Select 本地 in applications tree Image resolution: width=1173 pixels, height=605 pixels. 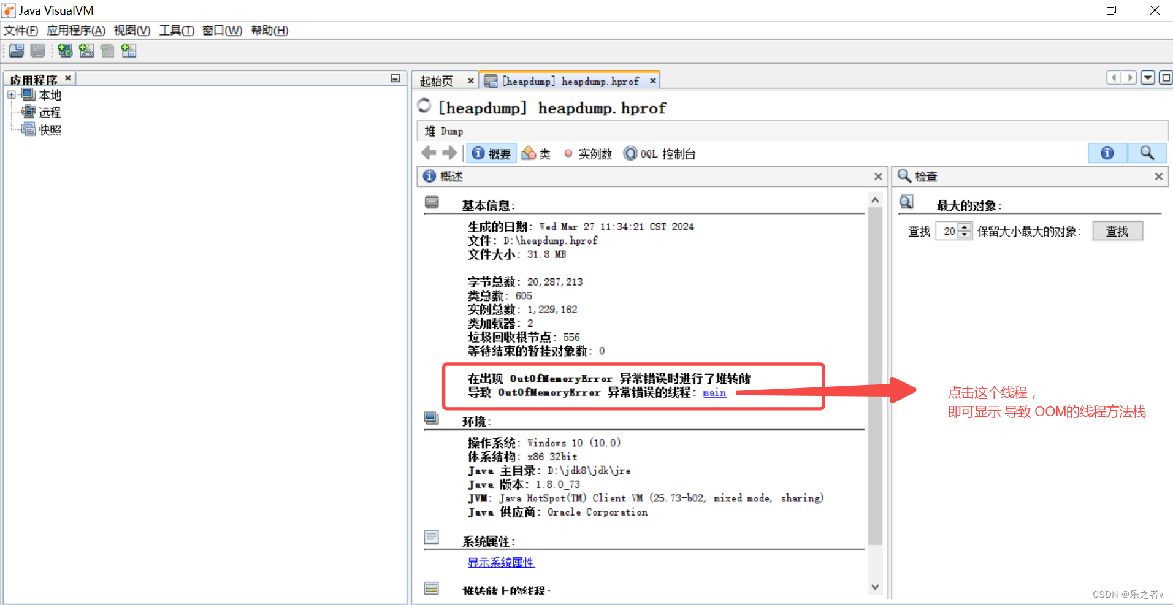point(50,95)
